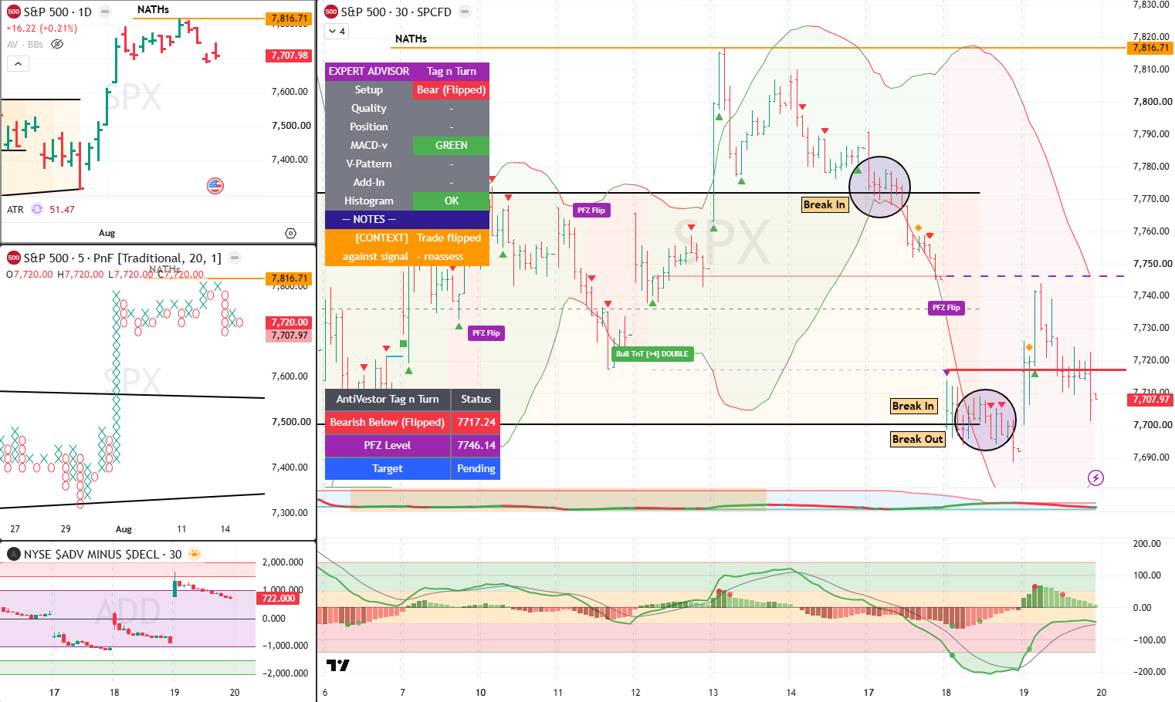Click the AV - BBs indicator label

[x=25, y=44]
